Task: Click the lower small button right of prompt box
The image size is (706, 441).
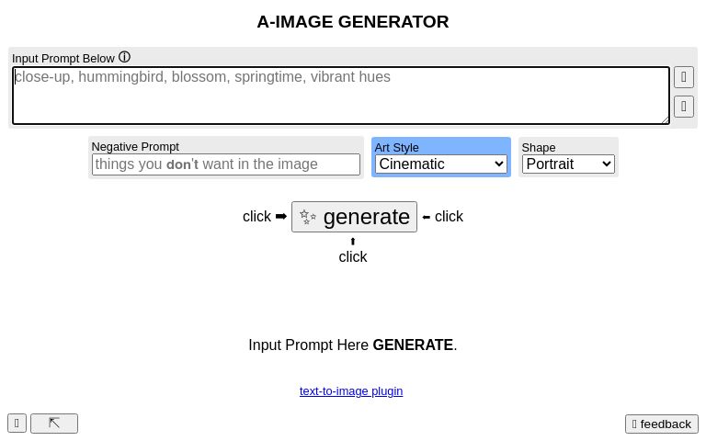Action: (x=683, y=107)
